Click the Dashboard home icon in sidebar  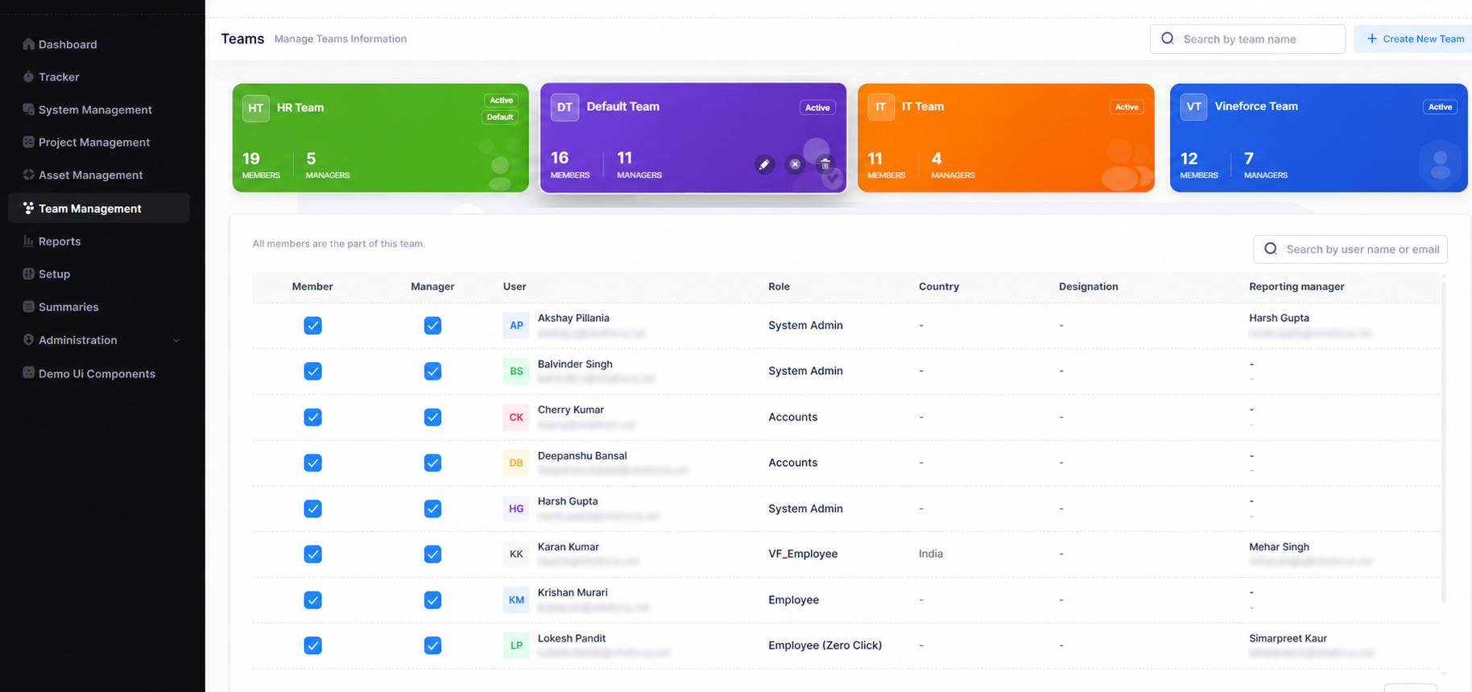28,44
